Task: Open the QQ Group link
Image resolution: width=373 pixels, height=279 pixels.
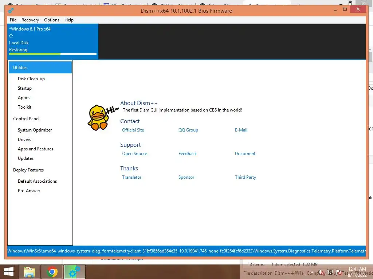Action: click(188, 130)
